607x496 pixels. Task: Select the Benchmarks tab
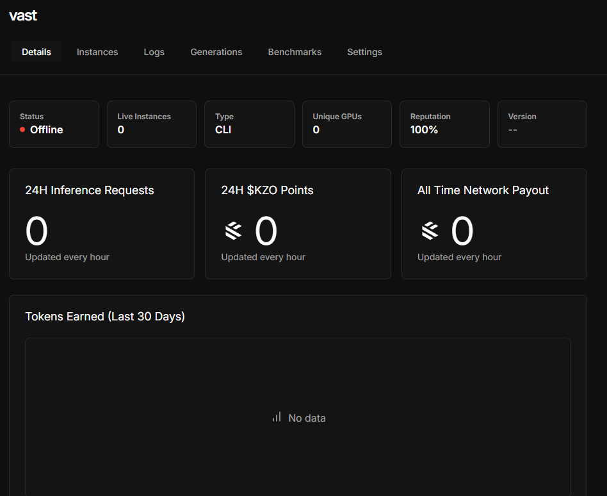(295, 52)
